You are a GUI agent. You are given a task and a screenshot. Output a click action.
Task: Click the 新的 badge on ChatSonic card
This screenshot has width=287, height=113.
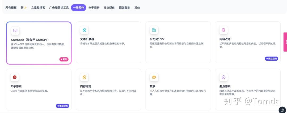click(64, 59)
